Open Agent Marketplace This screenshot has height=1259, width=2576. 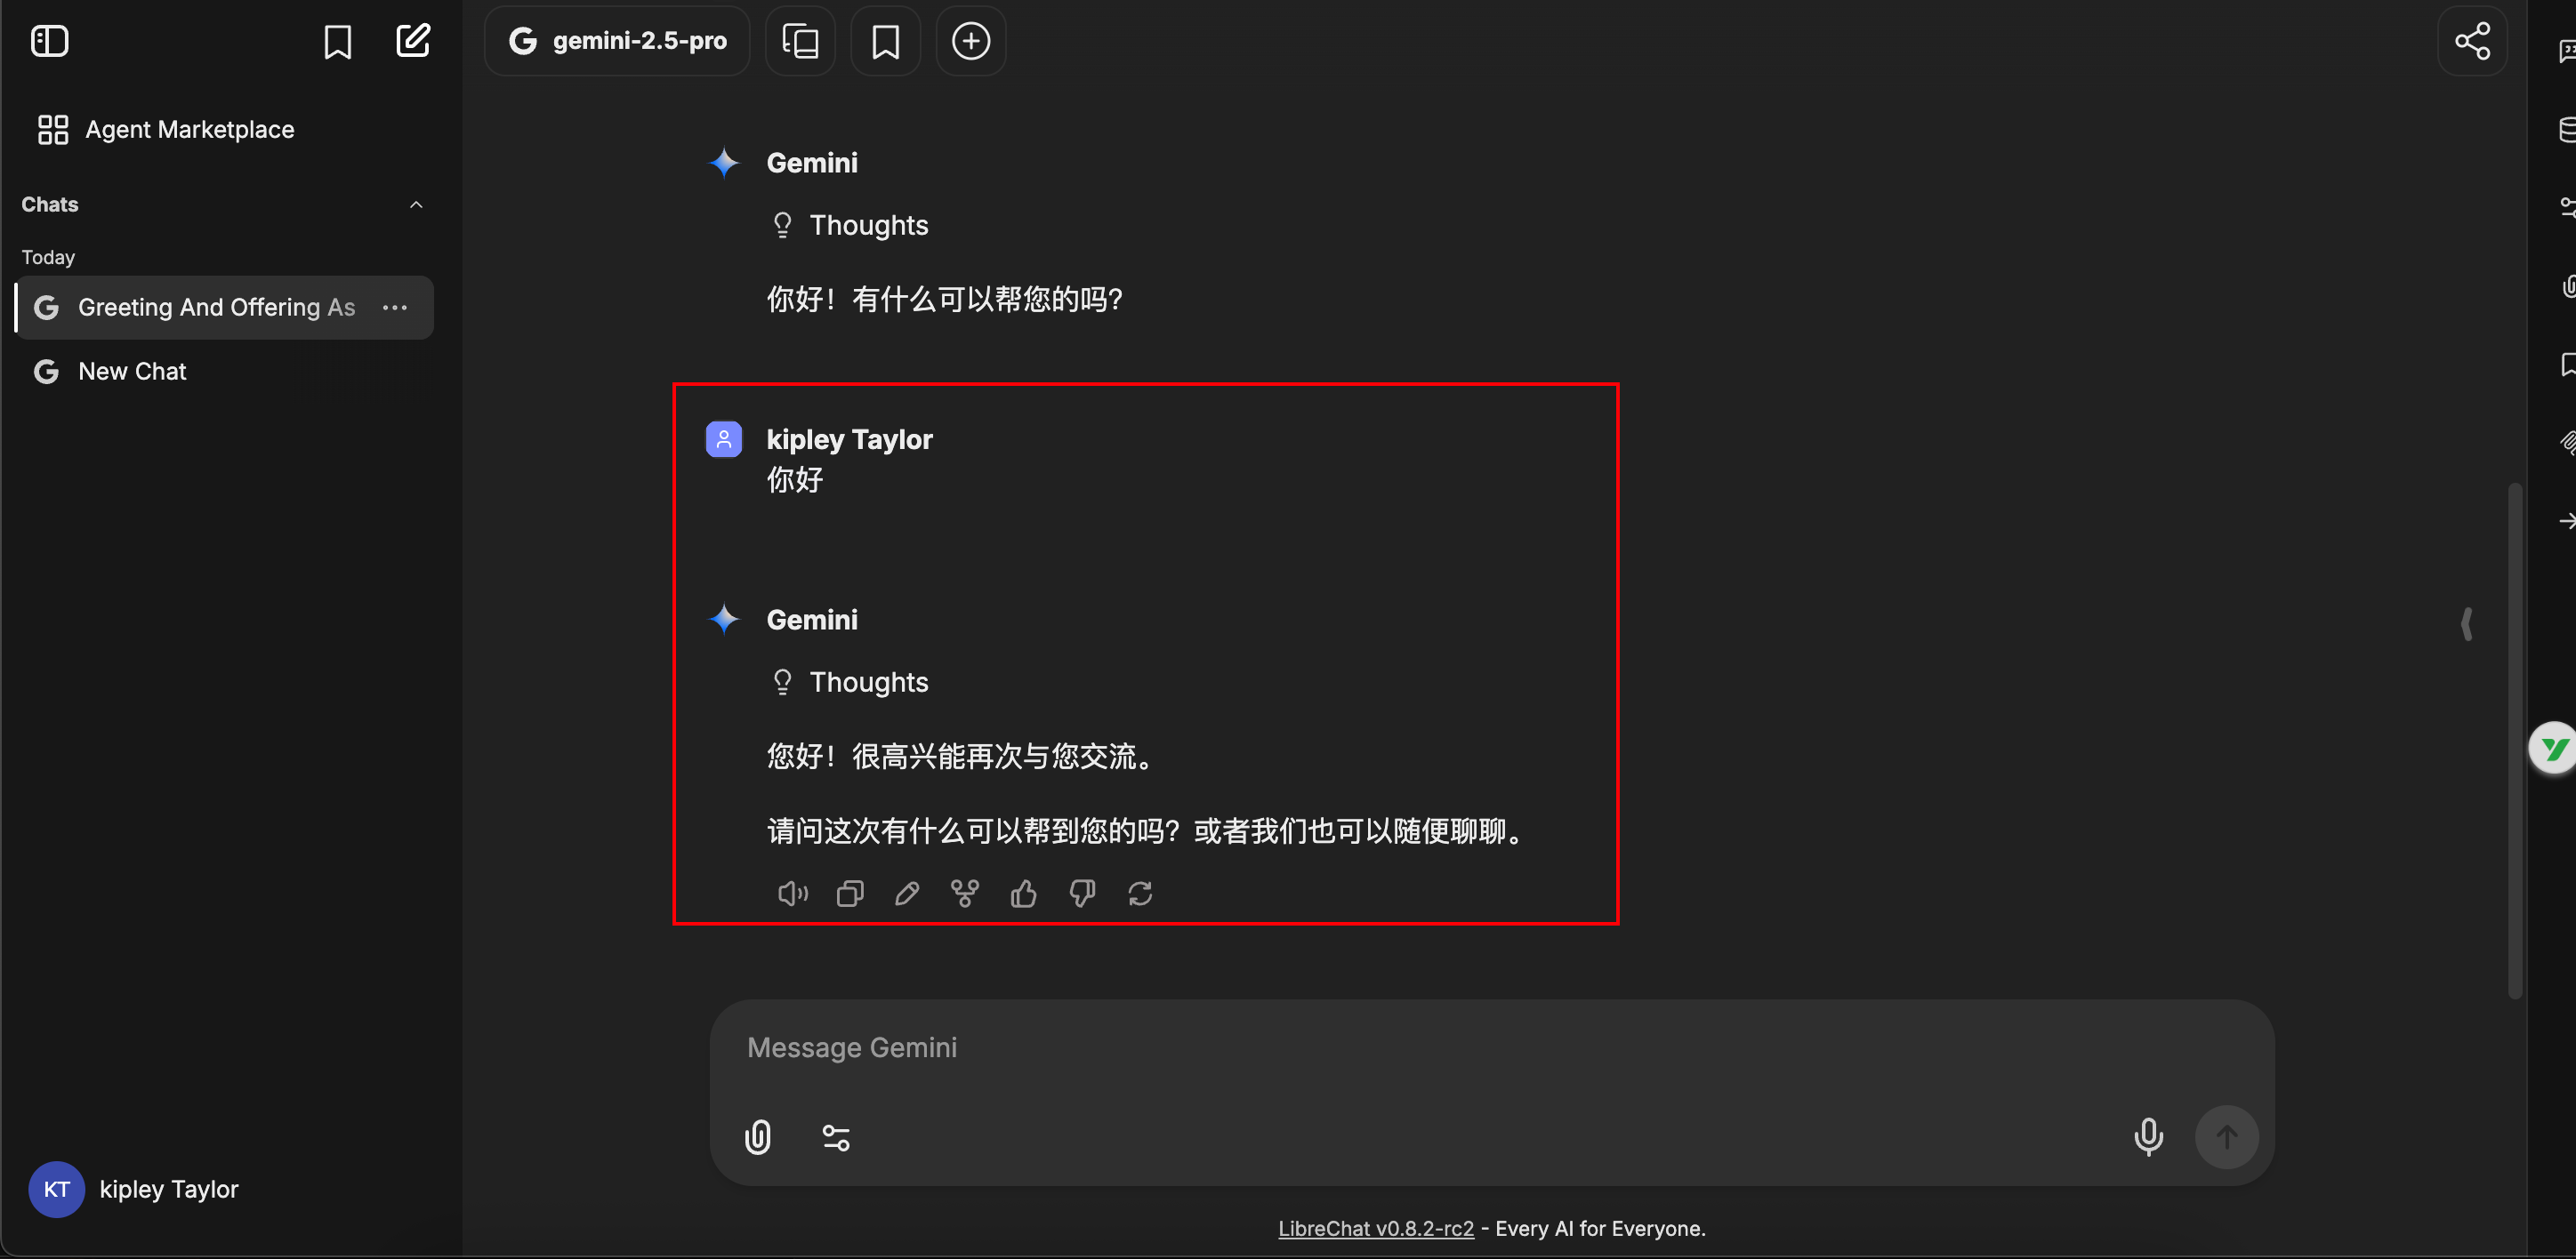189,130
